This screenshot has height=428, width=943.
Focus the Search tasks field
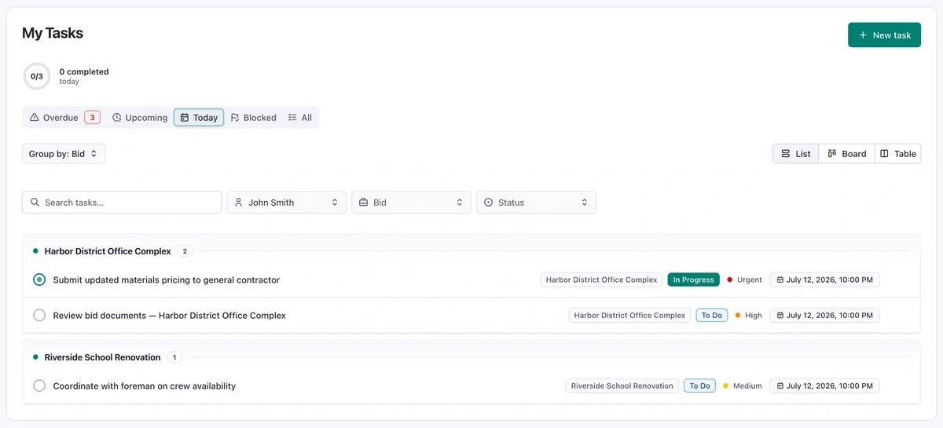tap(122, 203)
